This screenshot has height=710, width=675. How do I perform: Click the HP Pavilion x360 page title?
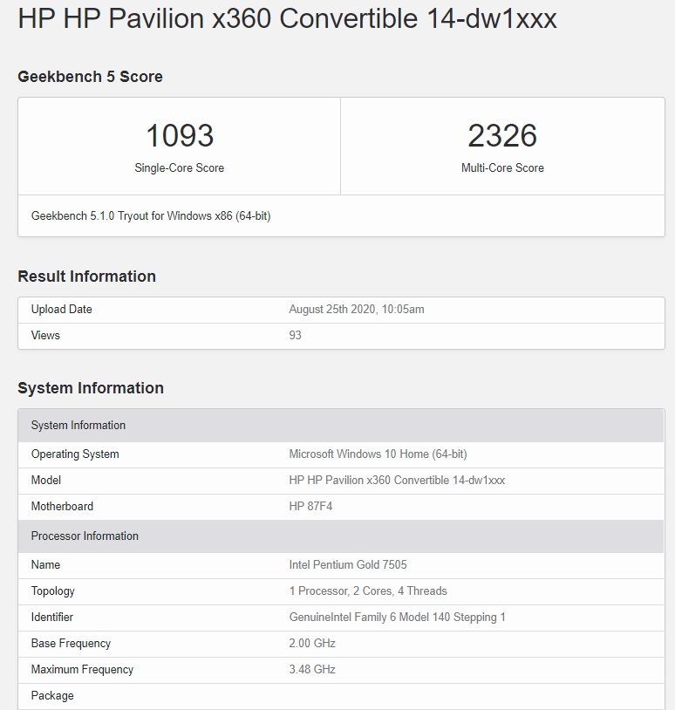click(x=287, y=19)
